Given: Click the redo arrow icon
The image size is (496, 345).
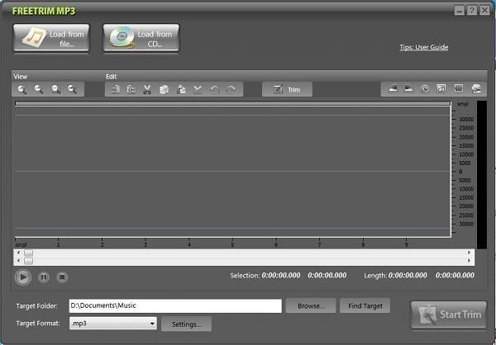Looking at the screenshot, I should [231, 89].
